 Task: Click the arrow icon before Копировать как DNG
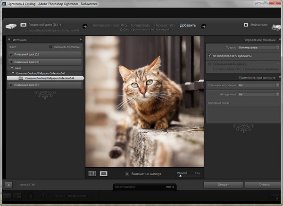pos(85,26)
